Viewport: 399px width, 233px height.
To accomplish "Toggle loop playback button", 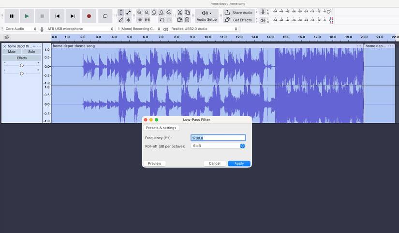I will 105,16.
